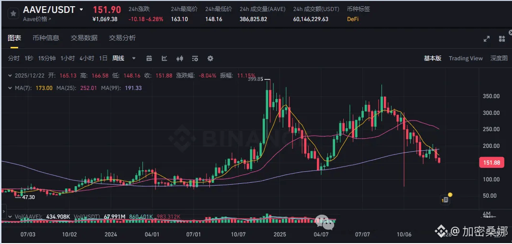Click the Vol(AAVE) 434.908K value

click(x=59, y=216)
